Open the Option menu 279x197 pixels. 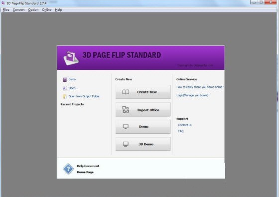(33, 10)
